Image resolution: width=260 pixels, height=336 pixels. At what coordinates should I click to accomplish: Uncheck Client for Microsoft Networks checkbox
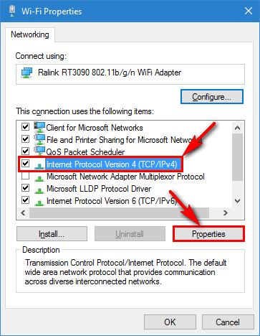(x=25, y=126)
